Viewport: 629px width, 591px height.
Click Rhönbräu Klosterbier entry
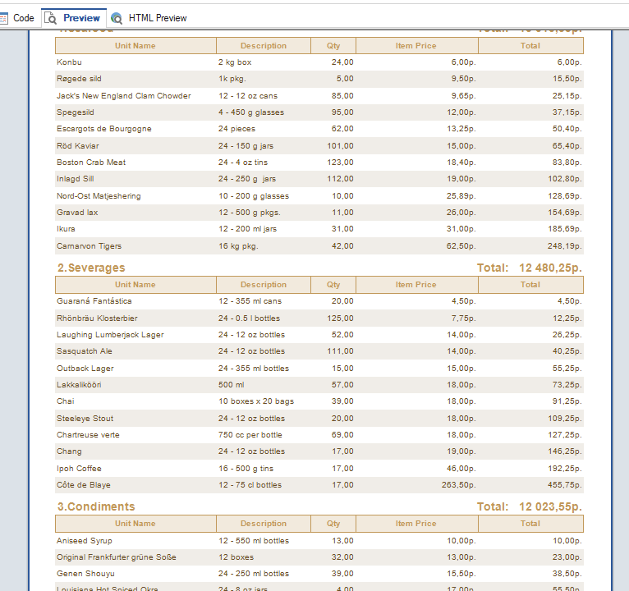pyautogui.click(x=97, y=318)
